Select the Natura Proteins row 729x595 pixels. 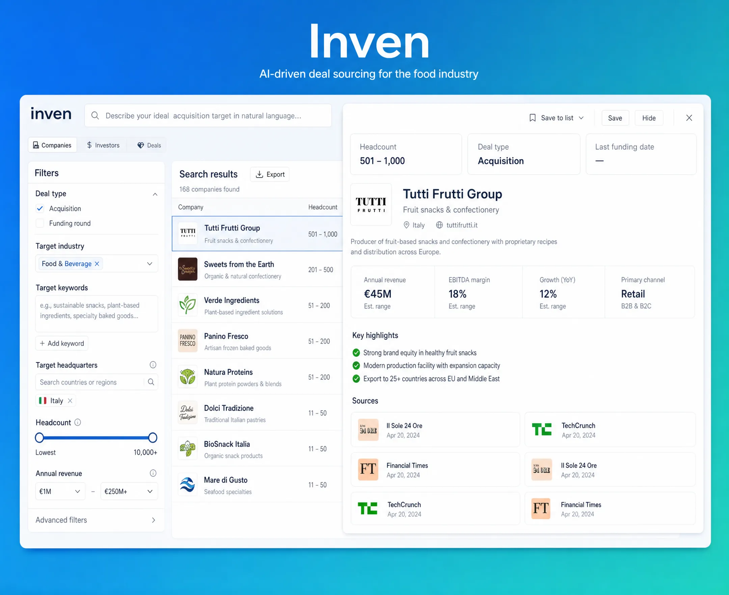tap(257, 376)
